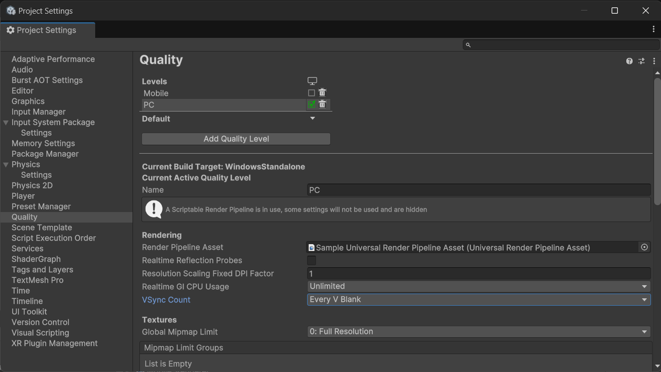The height and width of the screenshot is (372, 661).
Task: Open the VSync Count dropdown
Action: [479, 299]
